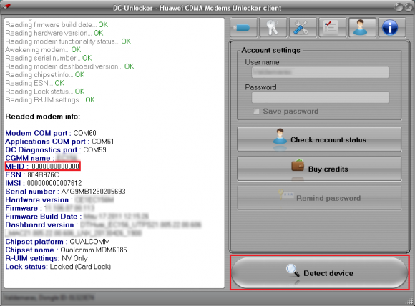
Task: Click Reading firmware build date log line
Action: [57, 24]
